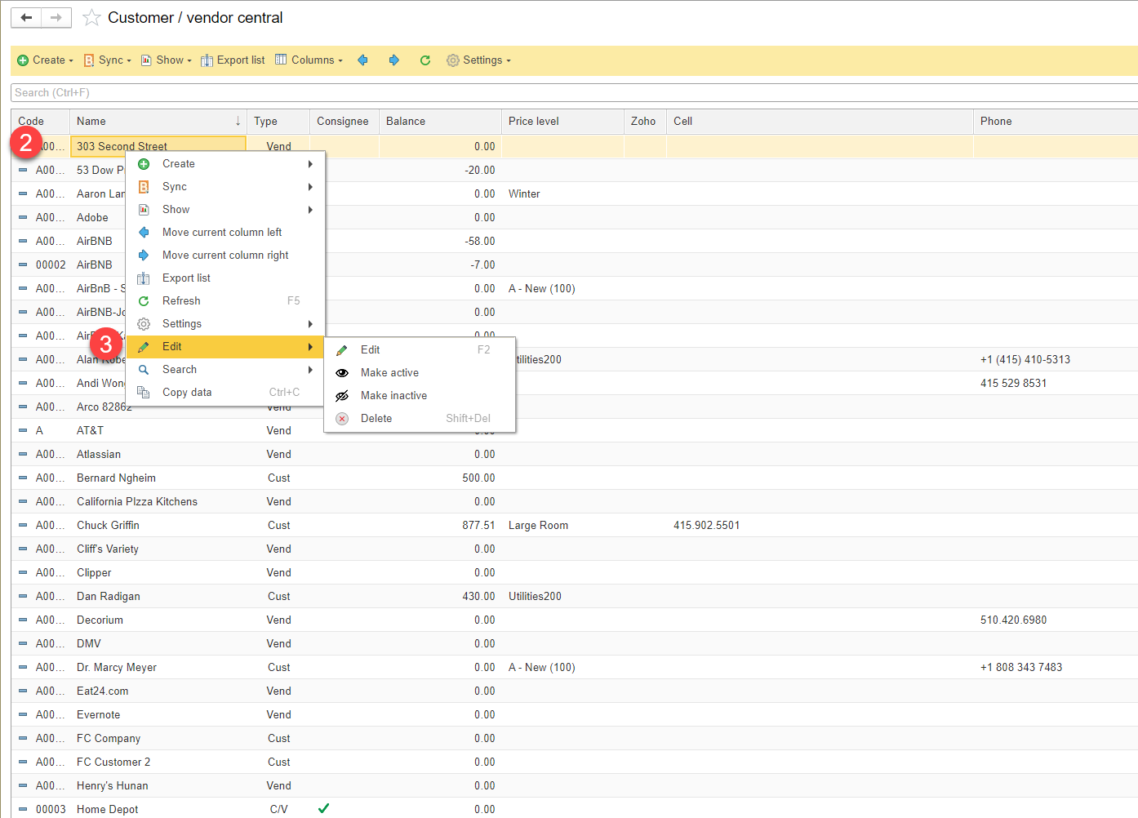Click the Columns grid icon in toolbar
The image size is (1138, 818).
tap(281, 60)
